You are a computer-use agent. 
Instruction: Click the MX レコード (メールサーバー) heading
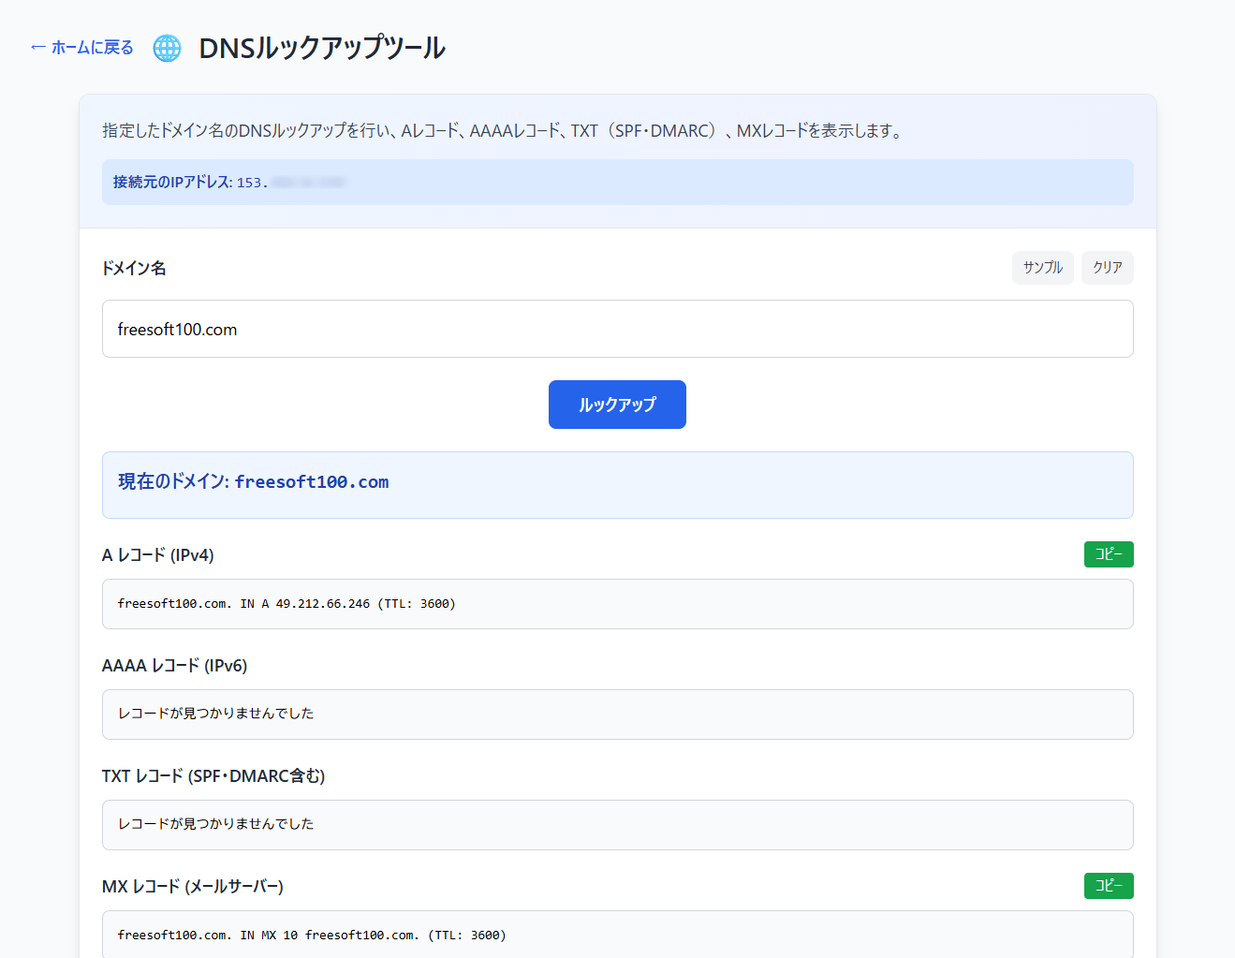tap(193, 887)
